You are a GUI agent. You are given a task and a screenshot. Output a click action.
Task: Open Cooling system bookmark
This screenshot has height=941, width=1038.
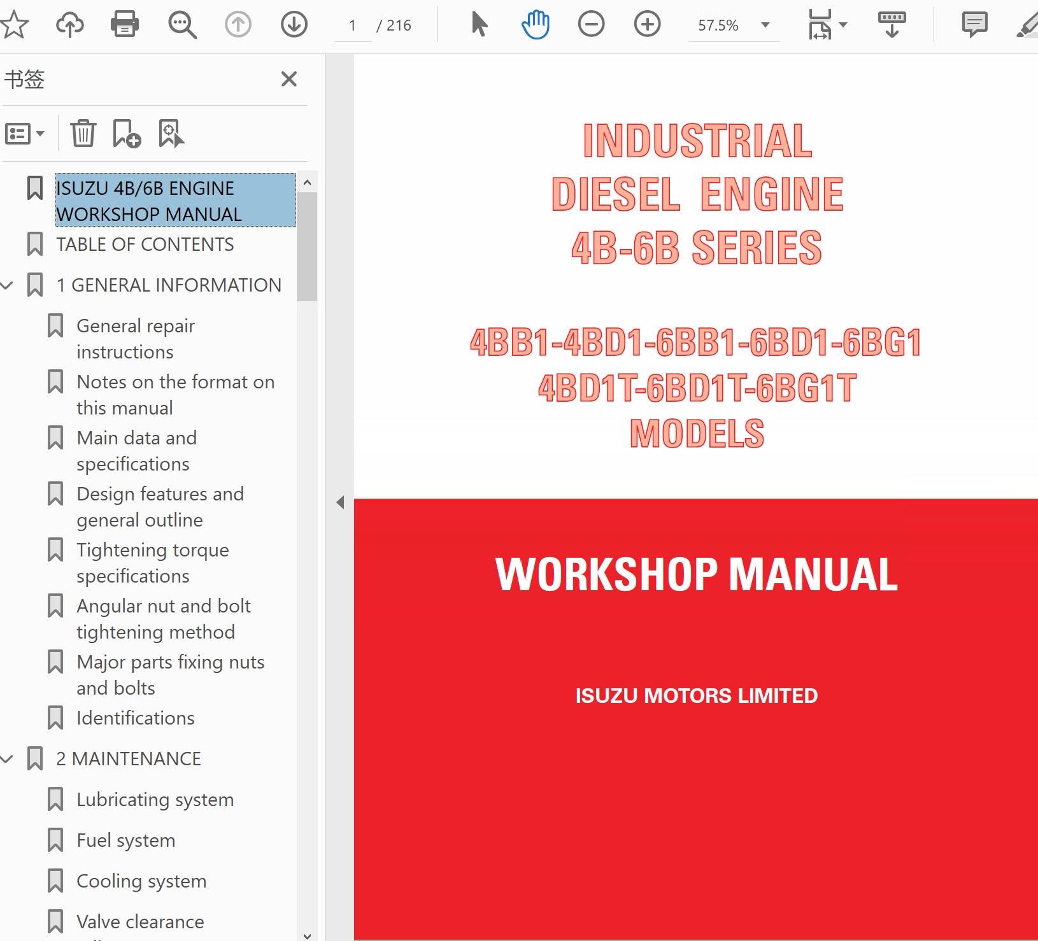point(141,881)
